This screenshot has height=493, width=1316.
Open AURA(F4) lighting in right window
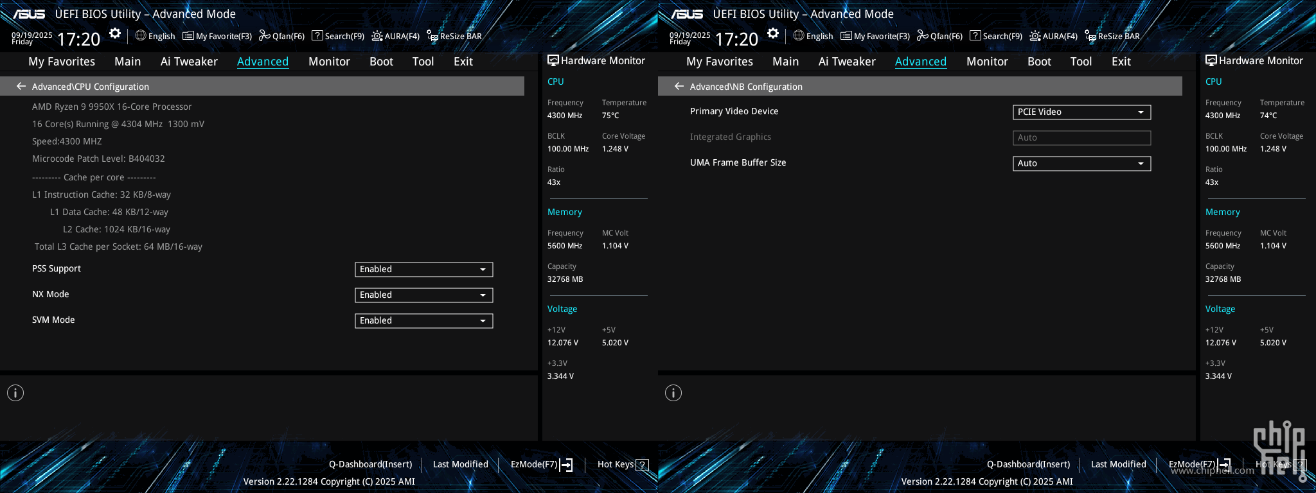[1054, 36]
